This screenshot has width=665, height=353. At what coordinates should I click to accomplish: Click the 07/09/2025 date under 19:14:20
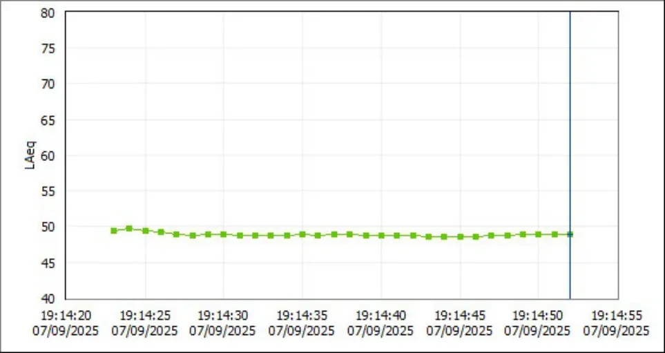(x=66, y=330)
